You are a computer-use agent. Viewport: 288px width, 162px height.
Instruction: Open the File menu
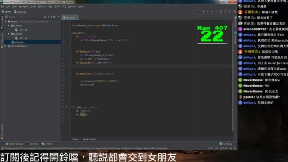click(3, 6)
